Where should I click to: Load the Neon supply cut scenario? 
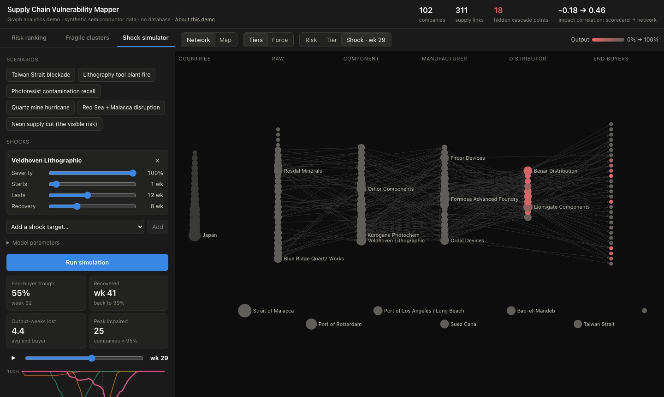[54, 124]
